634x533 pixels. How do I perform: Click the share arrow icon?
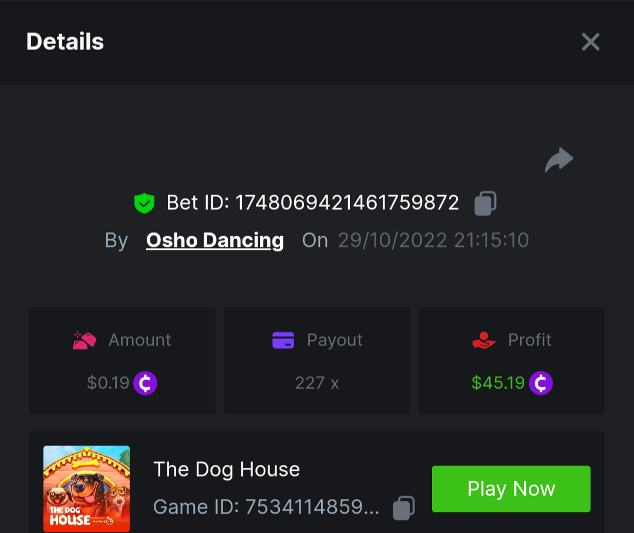558,160
